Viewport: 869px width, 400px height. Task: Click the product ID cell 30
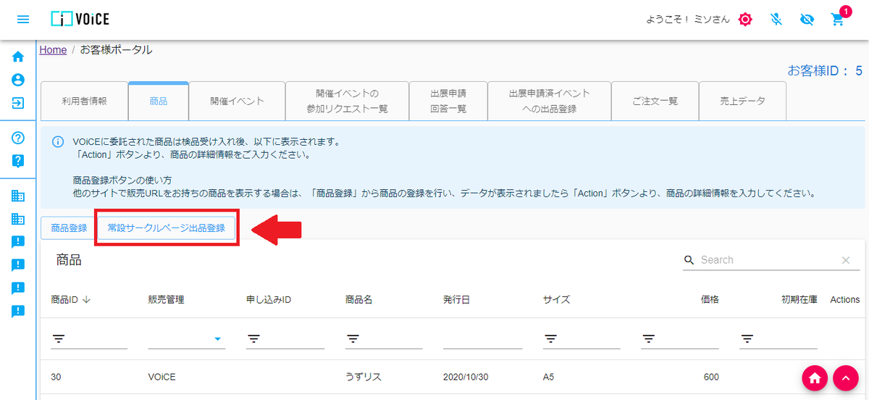(x=56, y=378)
